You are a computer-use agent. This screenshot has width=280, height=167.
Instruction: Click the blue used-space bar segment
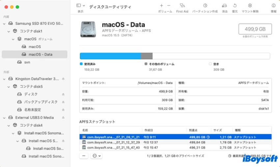pos(110,56)
